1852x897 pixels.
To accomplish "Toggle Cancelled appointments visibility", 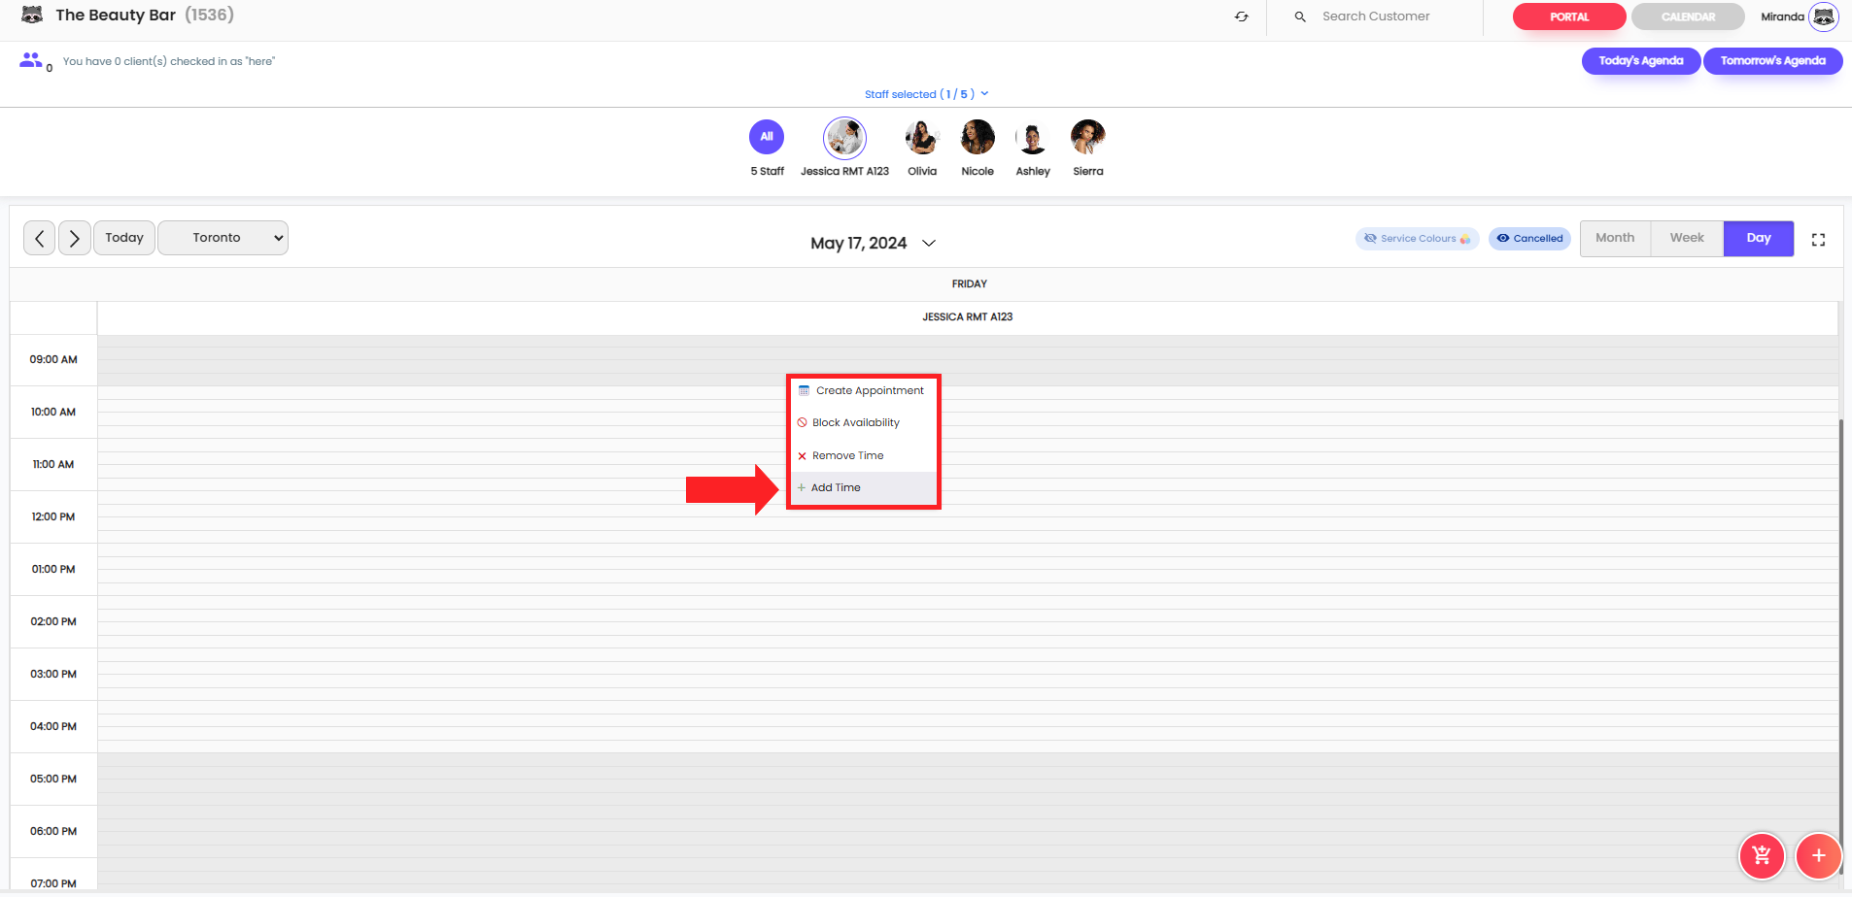I will tap(1529, 239).
